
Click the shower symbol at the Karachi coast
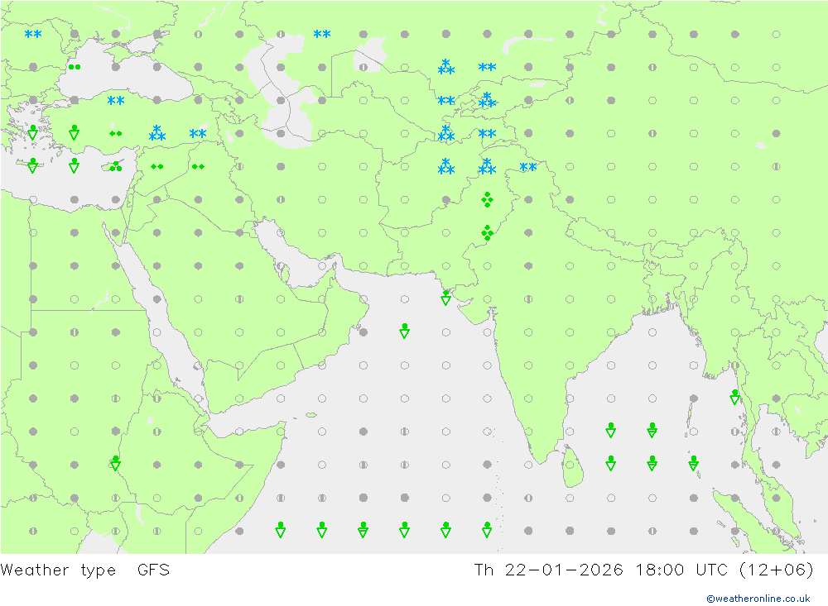pyautogui.click(x=445, y=298)
